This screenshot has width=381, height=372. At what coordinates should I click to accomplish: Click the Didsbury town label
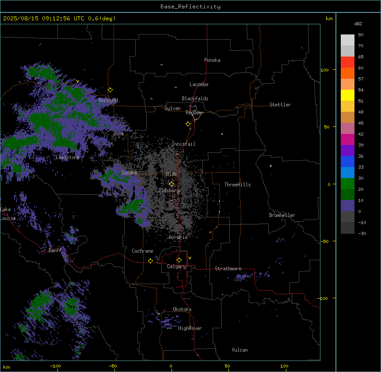(x=169, y=190)
